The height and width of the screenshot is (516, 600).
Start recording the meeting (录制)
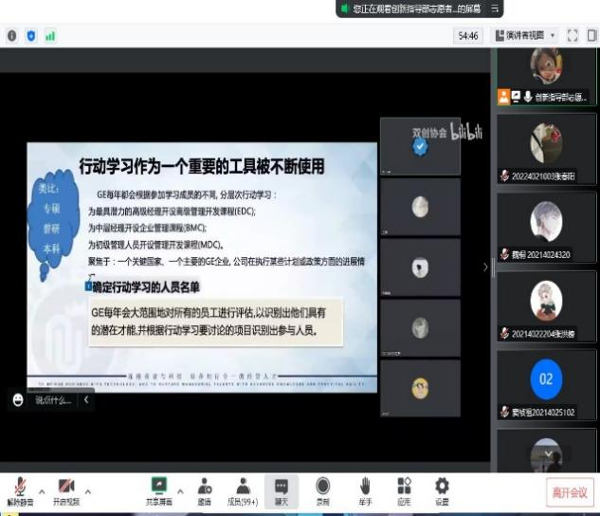[323, 489]
